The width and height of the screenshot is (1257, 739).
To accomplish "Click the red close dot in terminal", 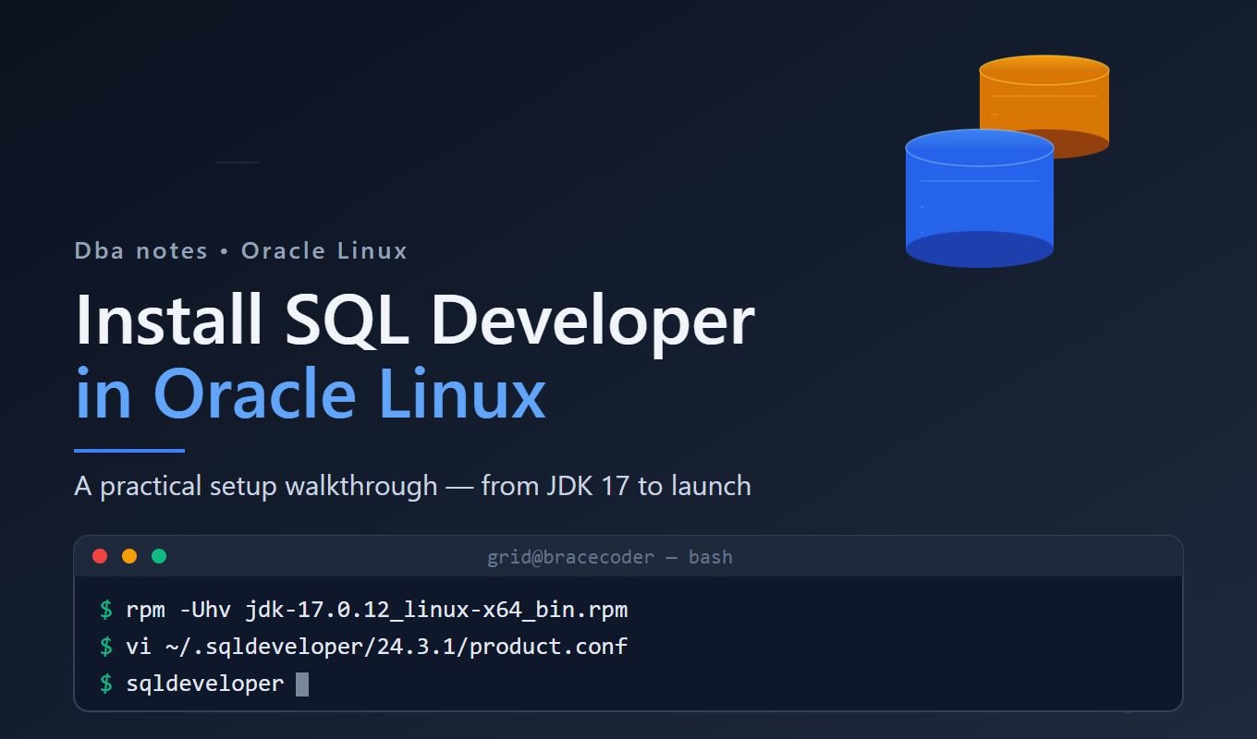I will 100,556.
